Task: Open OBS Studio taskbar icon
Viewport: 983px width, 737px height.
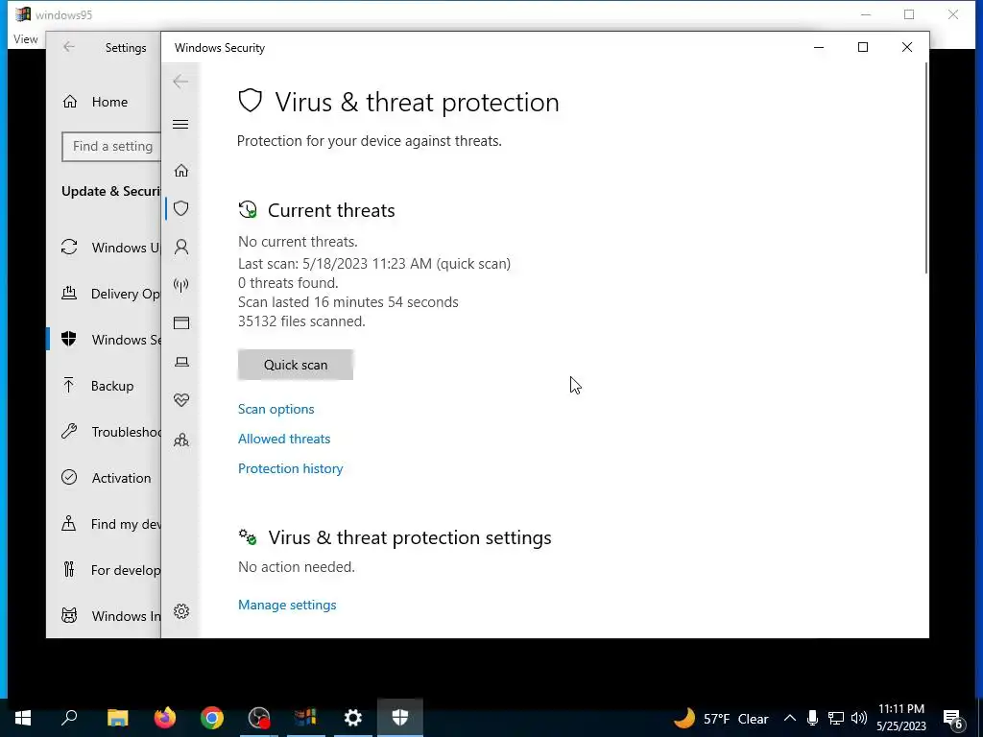Action: pos(259,718)
